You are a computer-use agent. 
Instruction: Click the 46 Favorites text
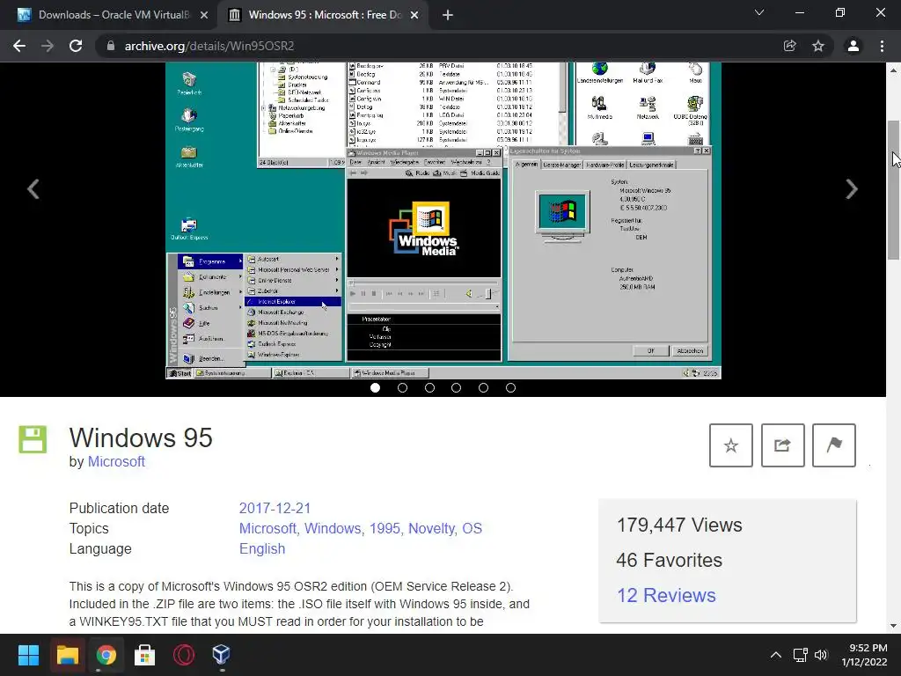[670, 560]
